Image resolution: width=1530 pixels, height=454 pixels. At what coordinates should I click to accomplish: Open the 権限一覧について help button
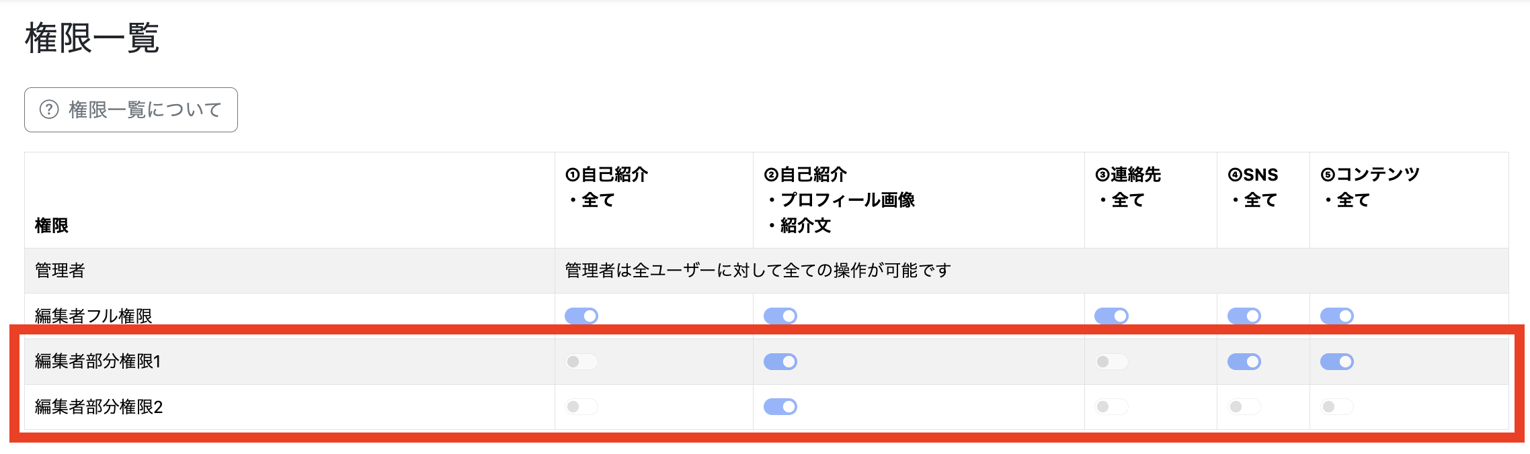pos(131,109)
